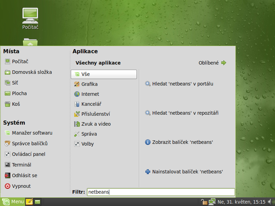Click the Terminál icon

coord(7,165)
